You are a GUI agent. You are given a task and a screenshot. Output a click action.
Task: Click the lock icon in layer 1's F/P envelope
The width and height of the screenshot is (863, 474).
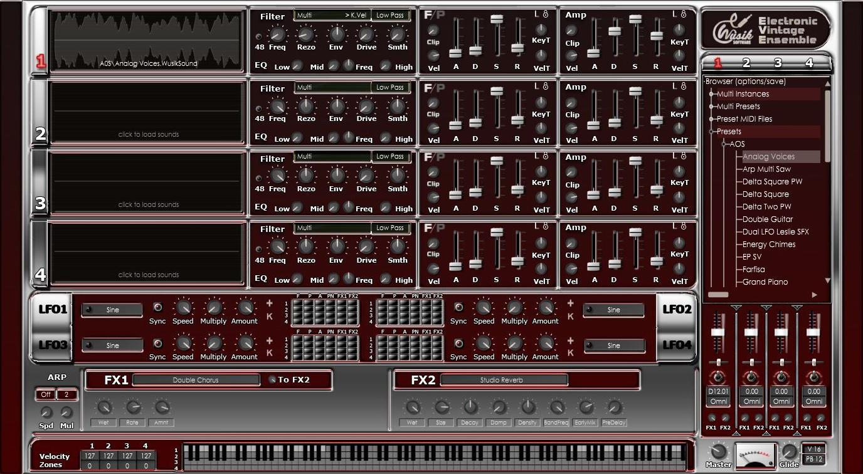click(x=545, y=14)
